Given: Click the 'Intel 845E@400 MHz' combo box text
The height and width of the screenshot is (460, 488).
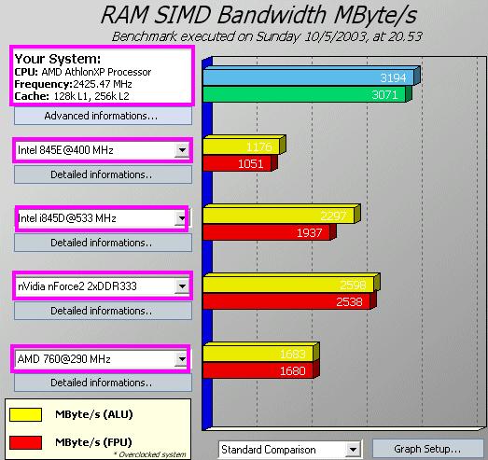Looking at the screenshot, I should 65,150.
